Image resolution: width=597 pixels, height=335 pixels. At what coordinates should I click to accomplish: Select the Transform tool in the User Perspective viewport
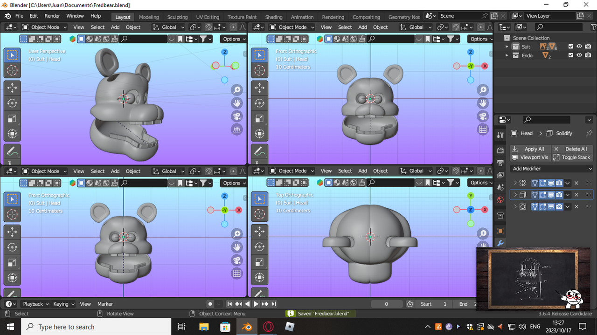click(x=12, y=134)
